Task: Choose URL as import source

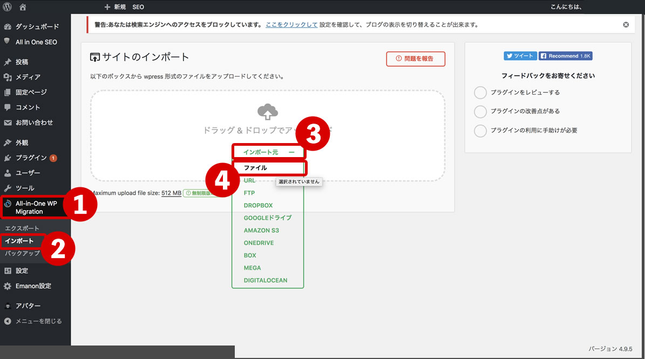Action: click(250, 180)
